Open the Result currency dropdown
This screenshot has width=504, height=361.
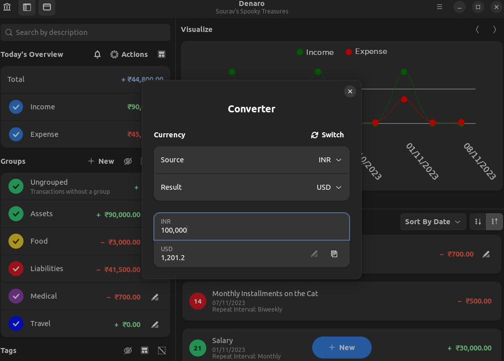(329, 187)
